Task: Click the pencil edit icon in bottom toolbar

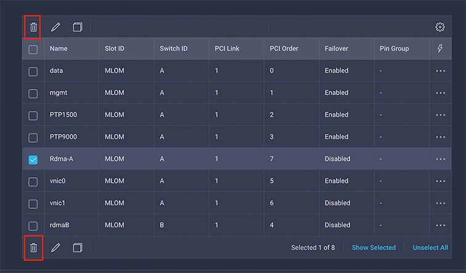Action: (x=55, y=248)
